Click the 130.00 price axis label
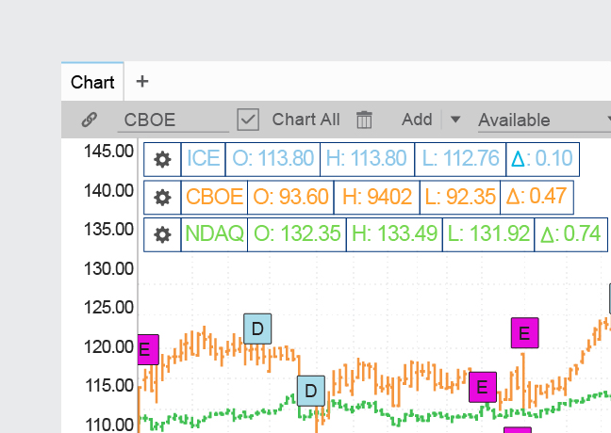The width and height of the screenshot is (611, 433). (108, 269)
